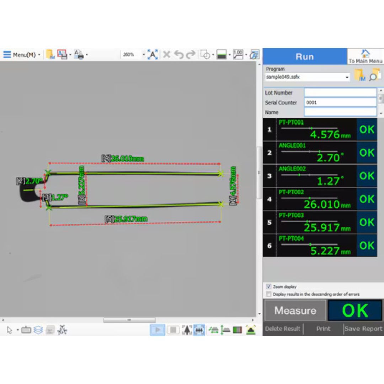
Task: Click inside the Lot Number input field
Action: coord(340,93)
